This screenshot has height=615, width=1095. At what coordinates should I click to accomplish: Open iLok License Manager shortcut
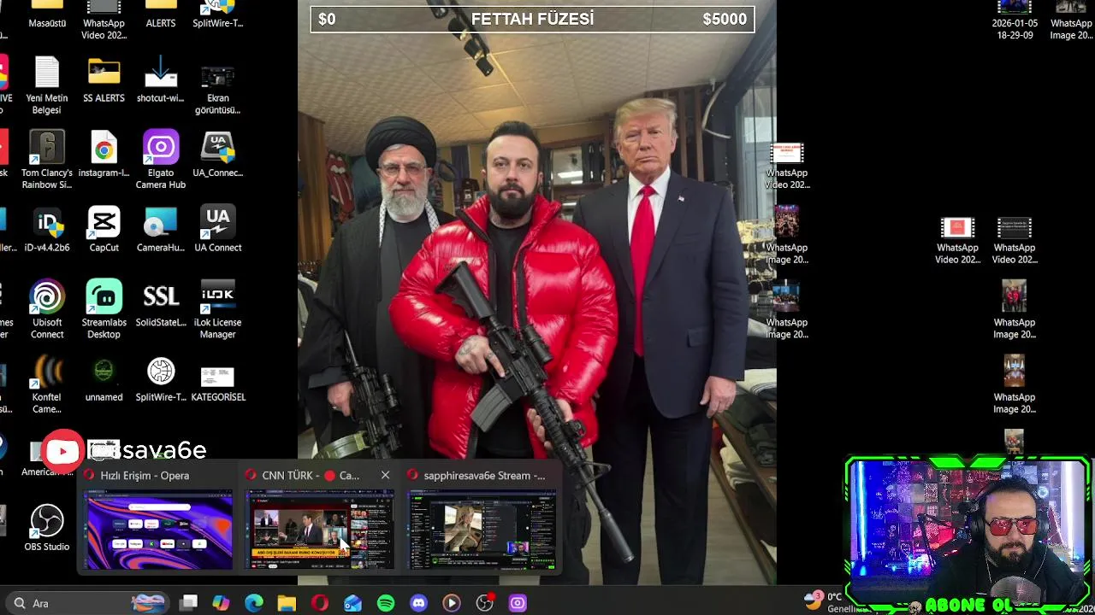tap(217, 309)
